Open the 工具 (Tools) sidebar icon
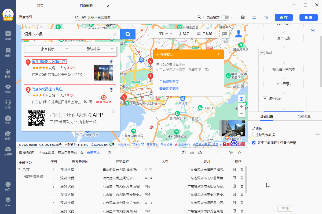The height and width of the screenshot is (214, 322). click(8, 120)
